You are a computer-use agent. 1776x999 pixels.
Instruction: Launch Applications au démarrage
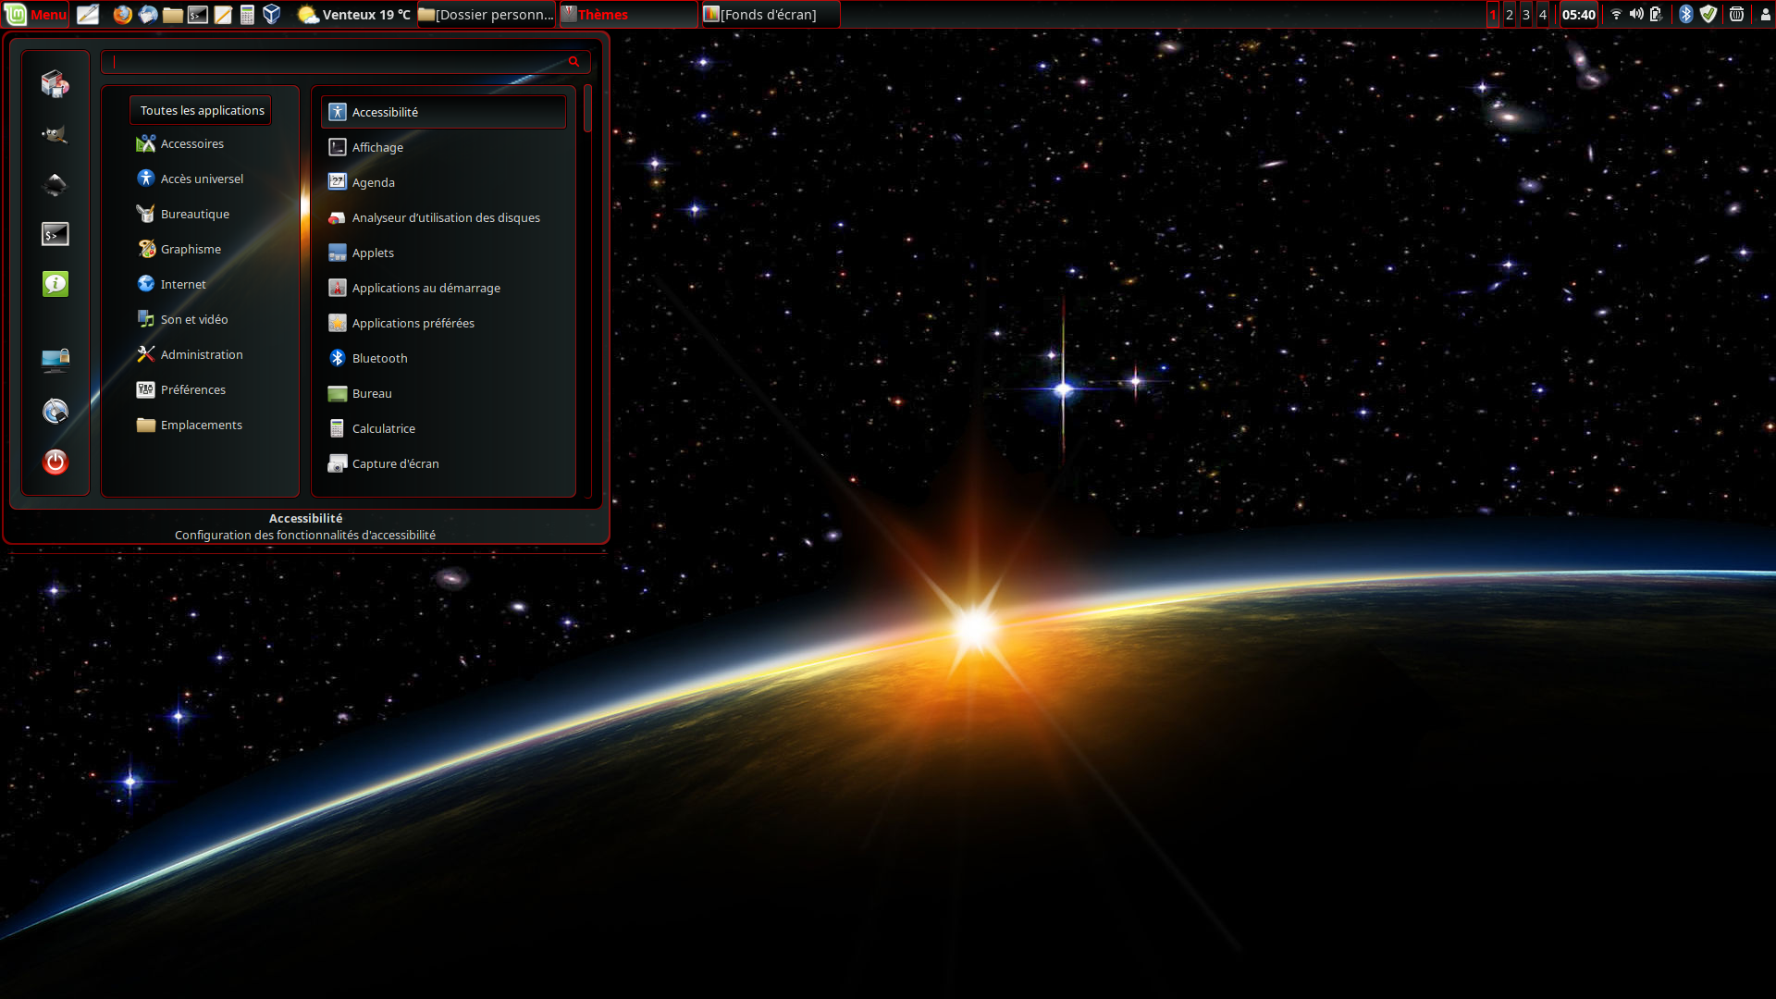click(444, 288)
